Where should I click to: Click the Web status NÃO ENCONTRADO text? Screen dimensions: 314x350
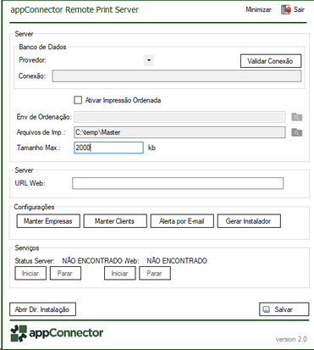click(x=177, y=261)
